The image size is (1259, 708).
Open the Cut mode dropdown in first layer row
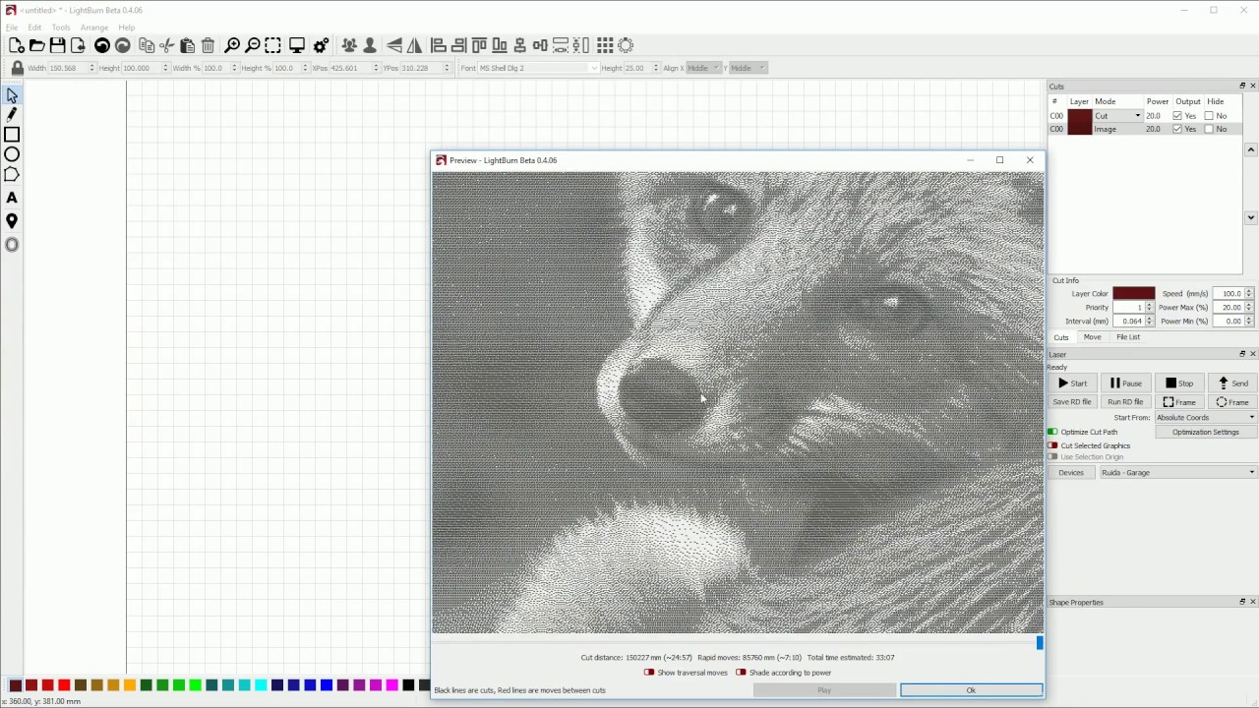1117,116
